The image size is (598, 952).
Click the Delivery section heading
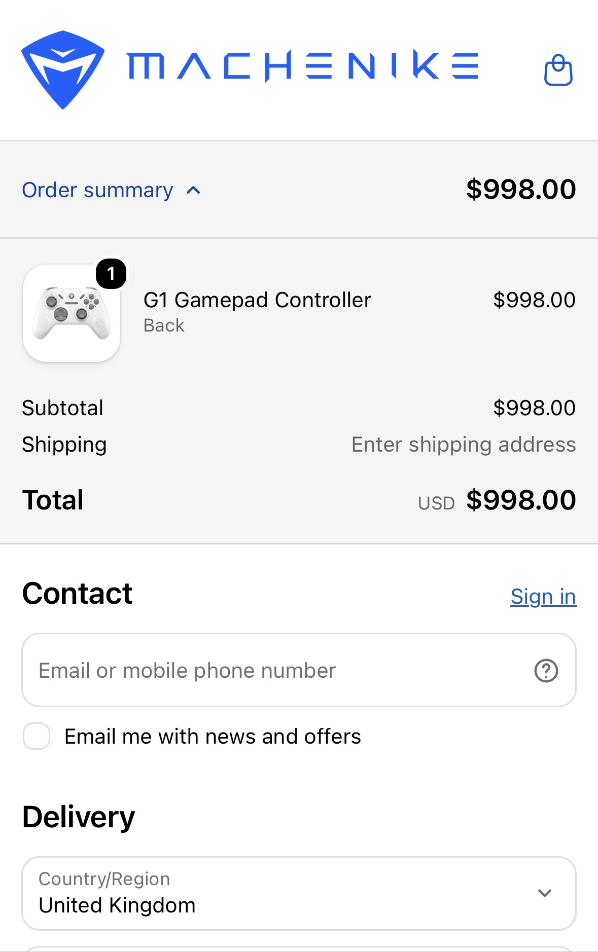click(79, 817)
